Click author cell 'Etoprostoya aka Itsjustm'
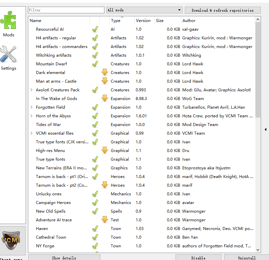Viewport: 269px width, 260px height. pos(206,168)
